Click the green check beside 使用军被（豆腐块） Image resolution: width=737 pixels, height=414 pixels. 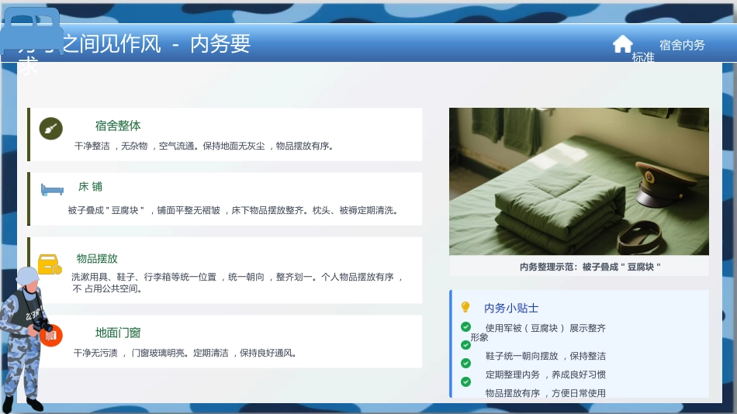[465, 326]
